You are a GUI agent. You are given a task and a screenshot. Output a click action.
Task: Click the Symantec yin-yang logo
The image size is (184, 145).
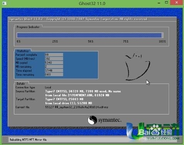pyautogui.click(x=92, y=120)
